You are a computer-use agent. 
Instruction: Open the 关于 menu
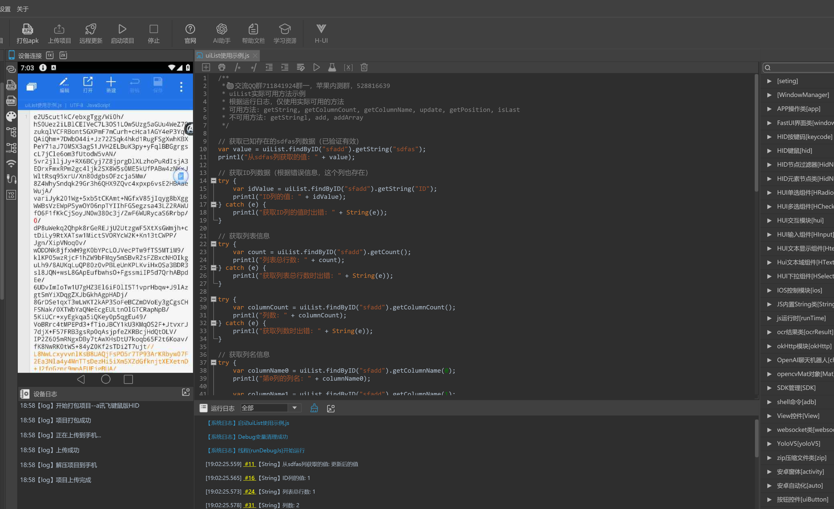tap(23, 9)
